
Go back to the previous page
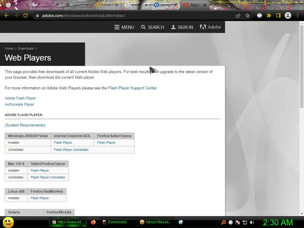point(7,15)
